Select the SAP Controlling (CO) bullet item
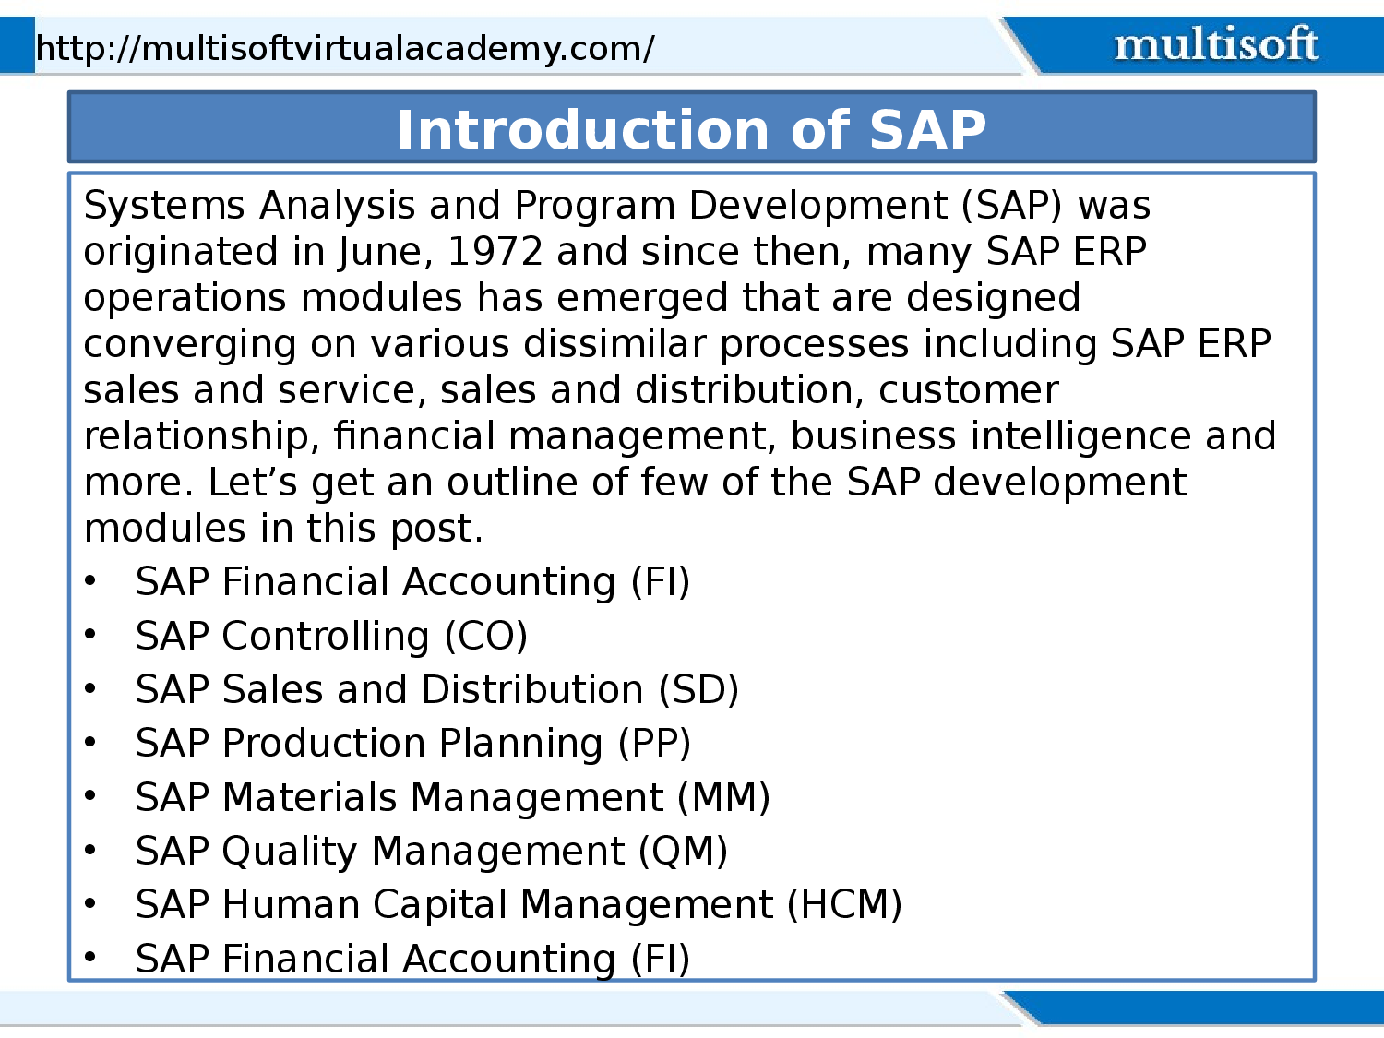The height and width of the screenshot is (1038, 1384). tap(331, 636)
